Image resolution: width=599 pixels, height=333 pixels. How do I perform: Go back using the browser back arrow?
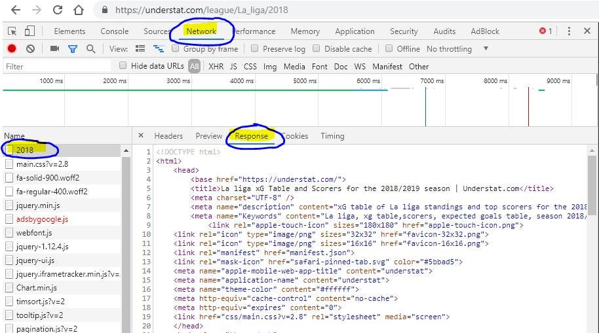[16, 10]
